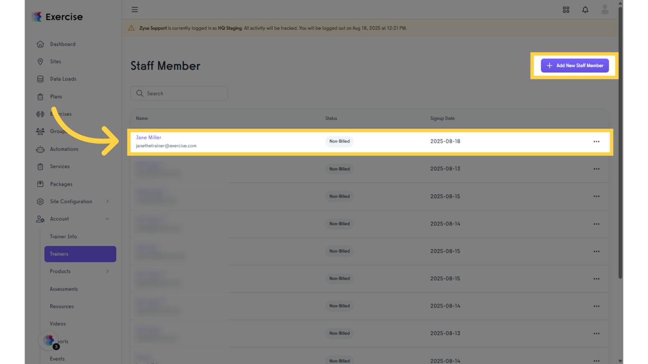This screenshot has width=648, height=364.
Task: Click the Dashboard home icon
Action: tap(40, 44)
